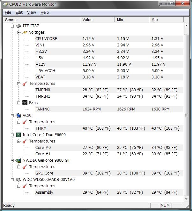The width and height of the screenshot is (192, 211).
Task: Collapse the Voltages group
Action: point(18,32)
